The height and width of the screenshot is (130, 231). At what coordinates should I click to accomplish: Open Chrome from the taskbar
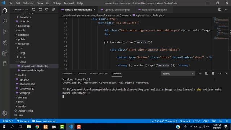[x=37, y=127]
